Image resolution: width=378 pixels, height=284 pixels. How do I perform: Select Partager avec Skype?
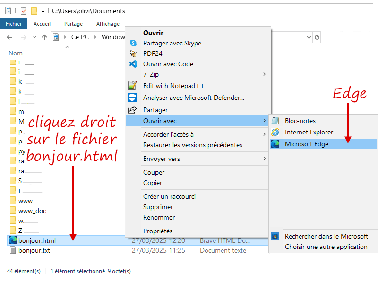pyautogui.click(x=172, y=43)
